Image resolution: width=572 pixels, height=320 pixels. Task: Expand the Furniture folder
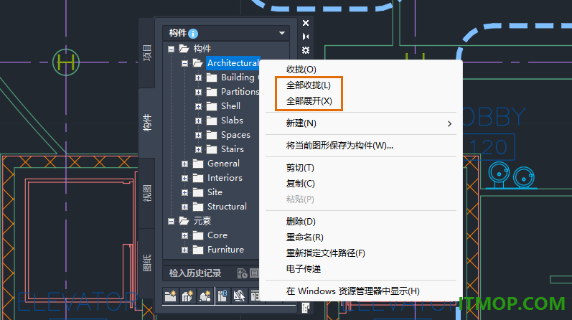tap(184, 250)
